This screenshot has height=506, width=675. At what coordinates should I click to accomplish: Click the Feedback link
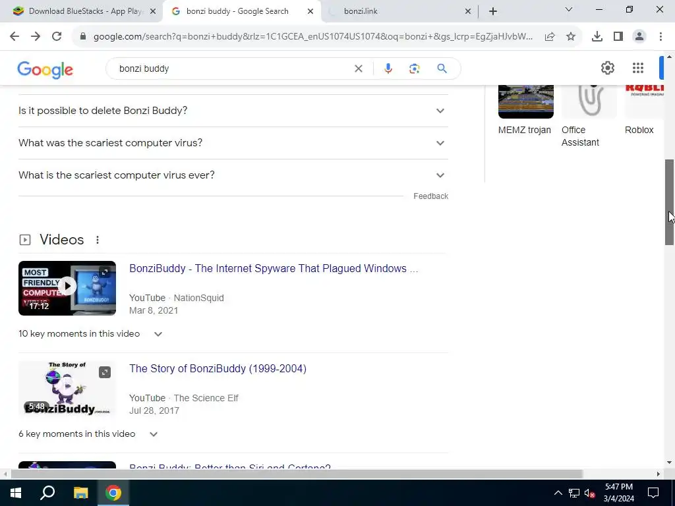[431, 196]
